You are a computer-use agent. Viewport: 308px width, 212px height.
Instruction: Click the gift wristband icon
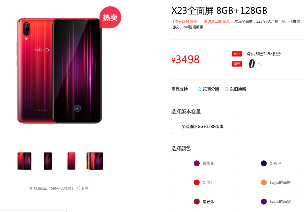click(252, 64)
